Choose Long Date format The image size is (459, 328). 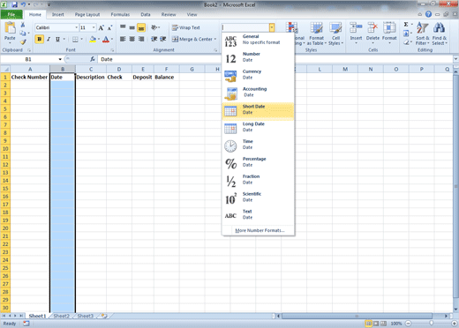pyautogui.click(x=258, y=128)
